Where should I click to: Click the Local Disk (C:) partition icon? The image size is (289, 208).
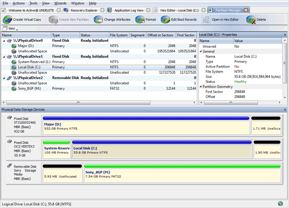click(14, 67)
